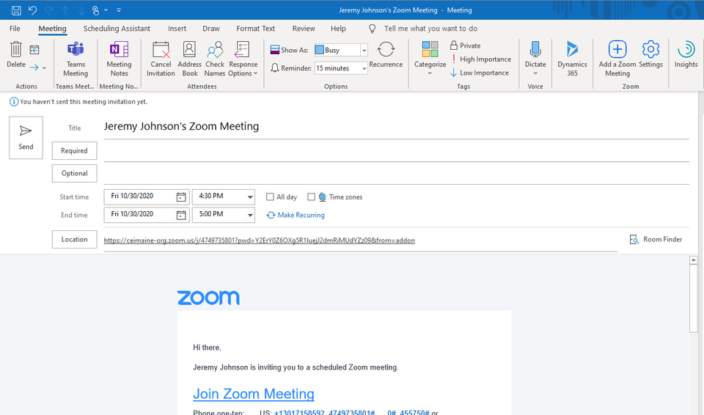Open the Address Book
The width and height of the screenshot is (704, 415).
tap(189, 59)
